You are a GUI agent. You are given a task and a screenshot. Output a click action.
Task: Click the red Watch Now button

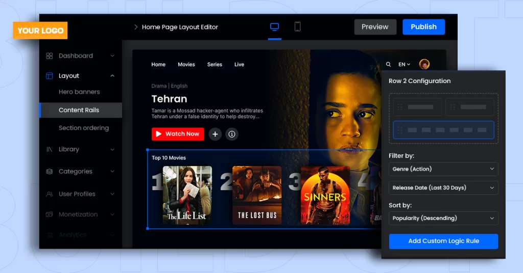coord(178,134)
